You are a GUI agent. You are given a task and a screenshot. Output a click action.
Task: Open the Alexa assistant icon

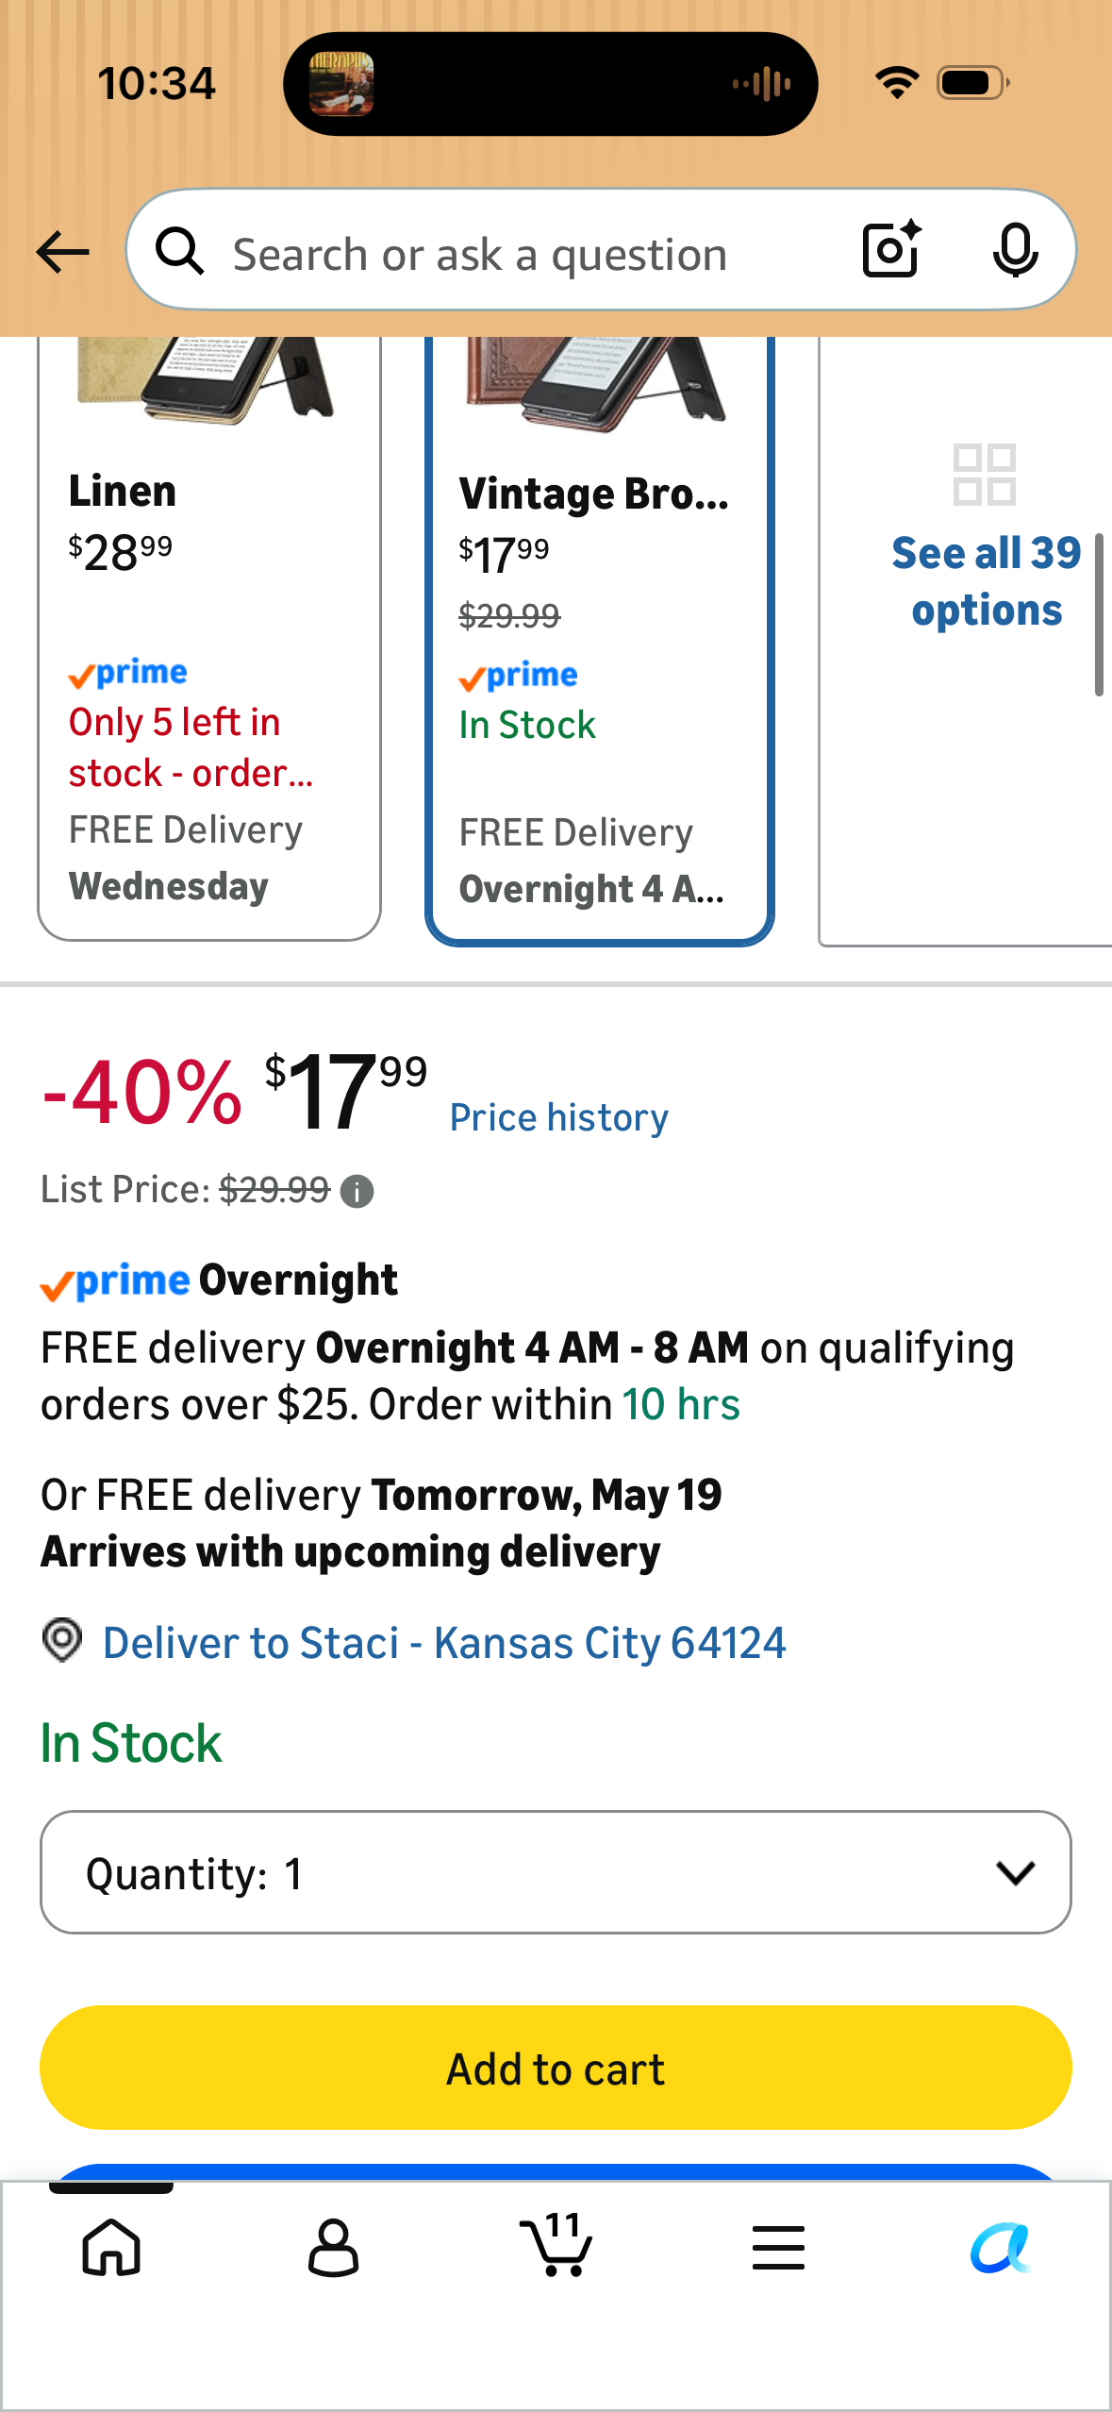point(1001,2247)
